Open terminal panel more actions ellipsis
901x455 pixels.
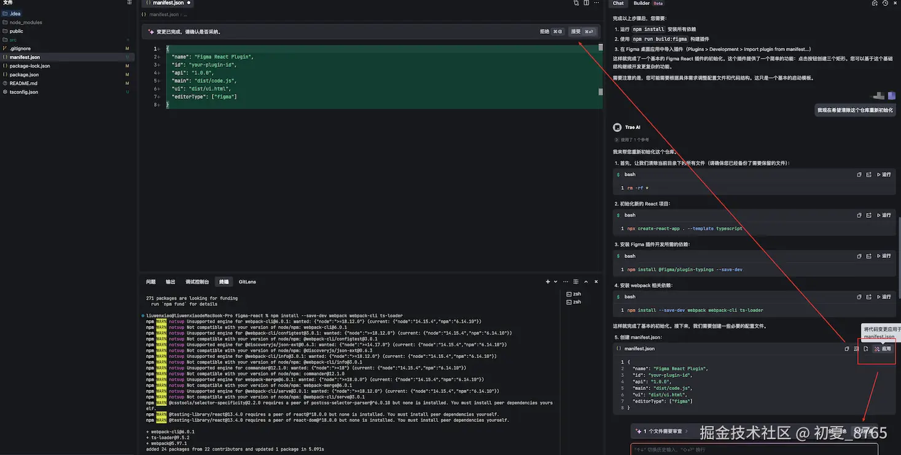point(566,282)
